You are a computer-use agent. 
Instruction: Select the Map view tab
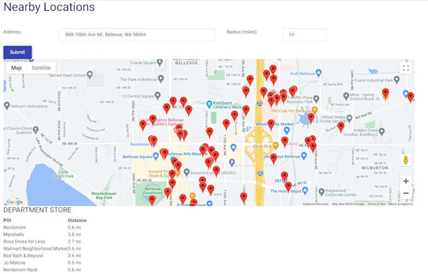16,68
